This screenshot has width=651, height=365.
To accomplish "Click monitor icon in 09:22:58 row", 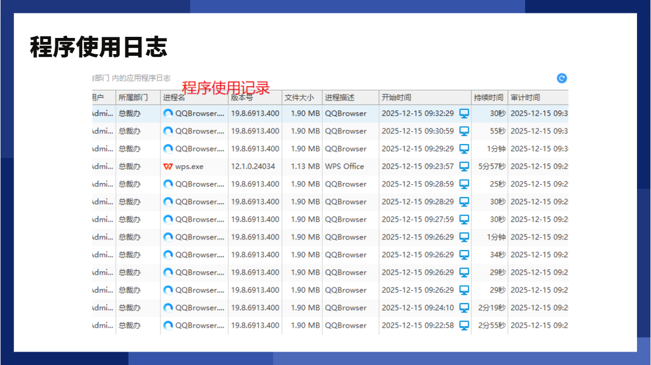I will click(x=464, y=325).
